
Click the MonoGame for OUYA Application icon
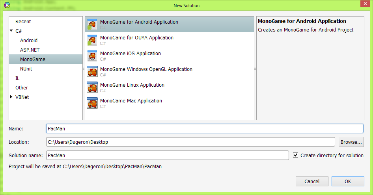(x=92, y=40)
